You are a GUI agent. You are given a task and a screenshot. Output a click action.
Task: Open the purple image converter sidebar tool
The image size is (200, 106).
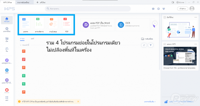[7, 61]
